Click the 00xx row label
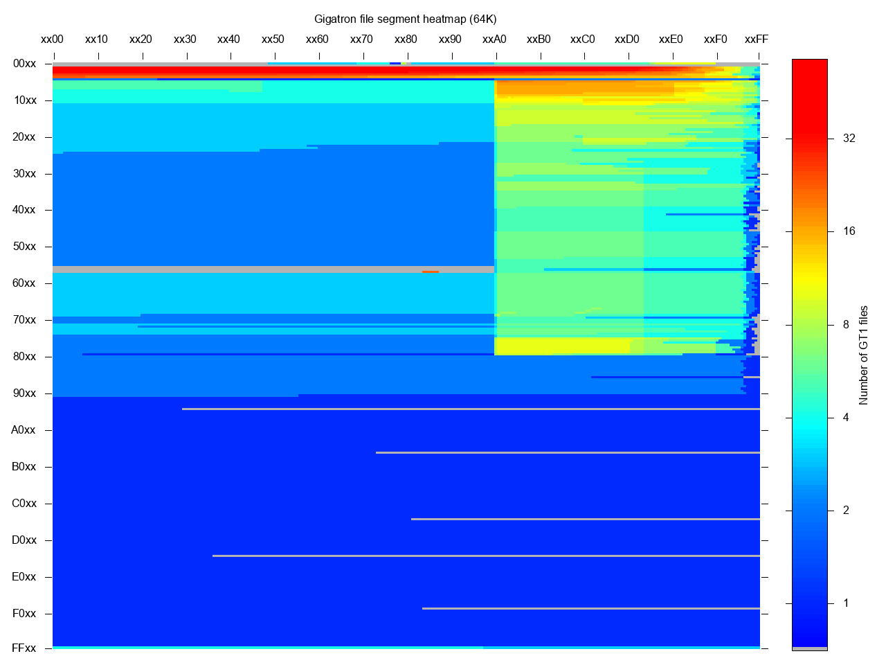Image resolution: width=886 pixels, height=665 pixels. [x=25, y=64]
